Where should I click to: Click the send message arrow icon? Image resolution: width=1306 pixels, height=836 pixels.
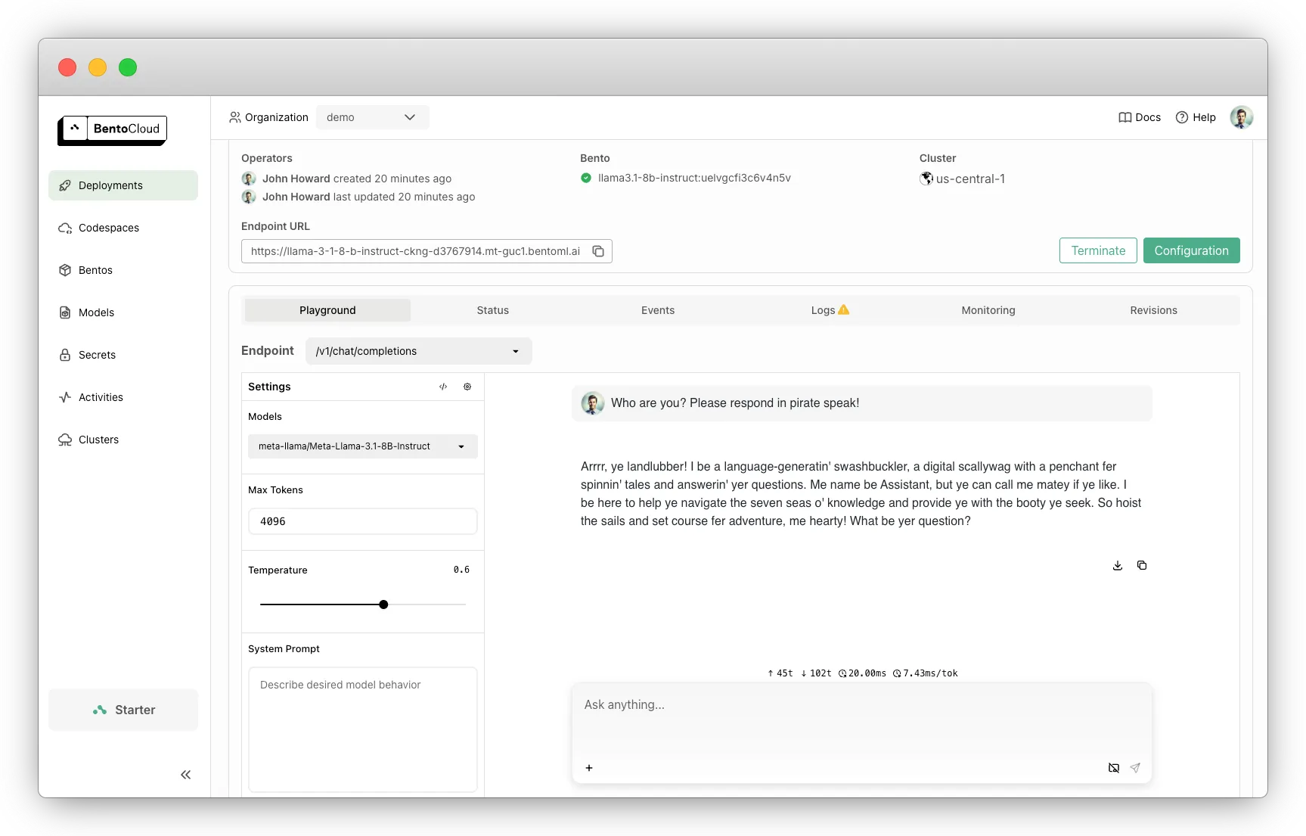(x=1135, y=768)
